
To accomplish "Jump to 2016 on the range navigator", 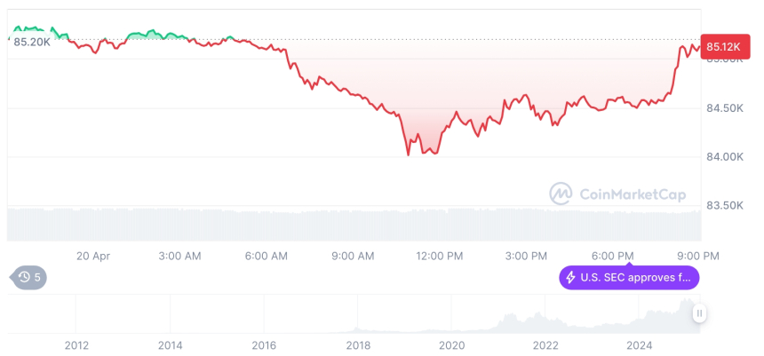I will (x=264, y=345).
